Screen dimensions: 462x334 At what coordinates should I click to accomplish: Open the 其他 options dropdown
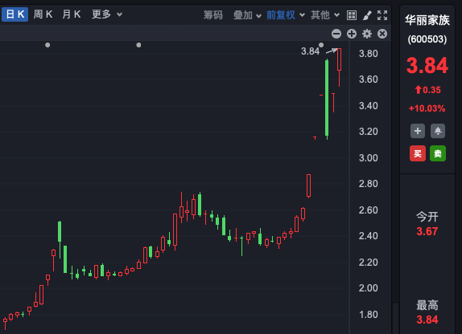click(x=325, y=15)
